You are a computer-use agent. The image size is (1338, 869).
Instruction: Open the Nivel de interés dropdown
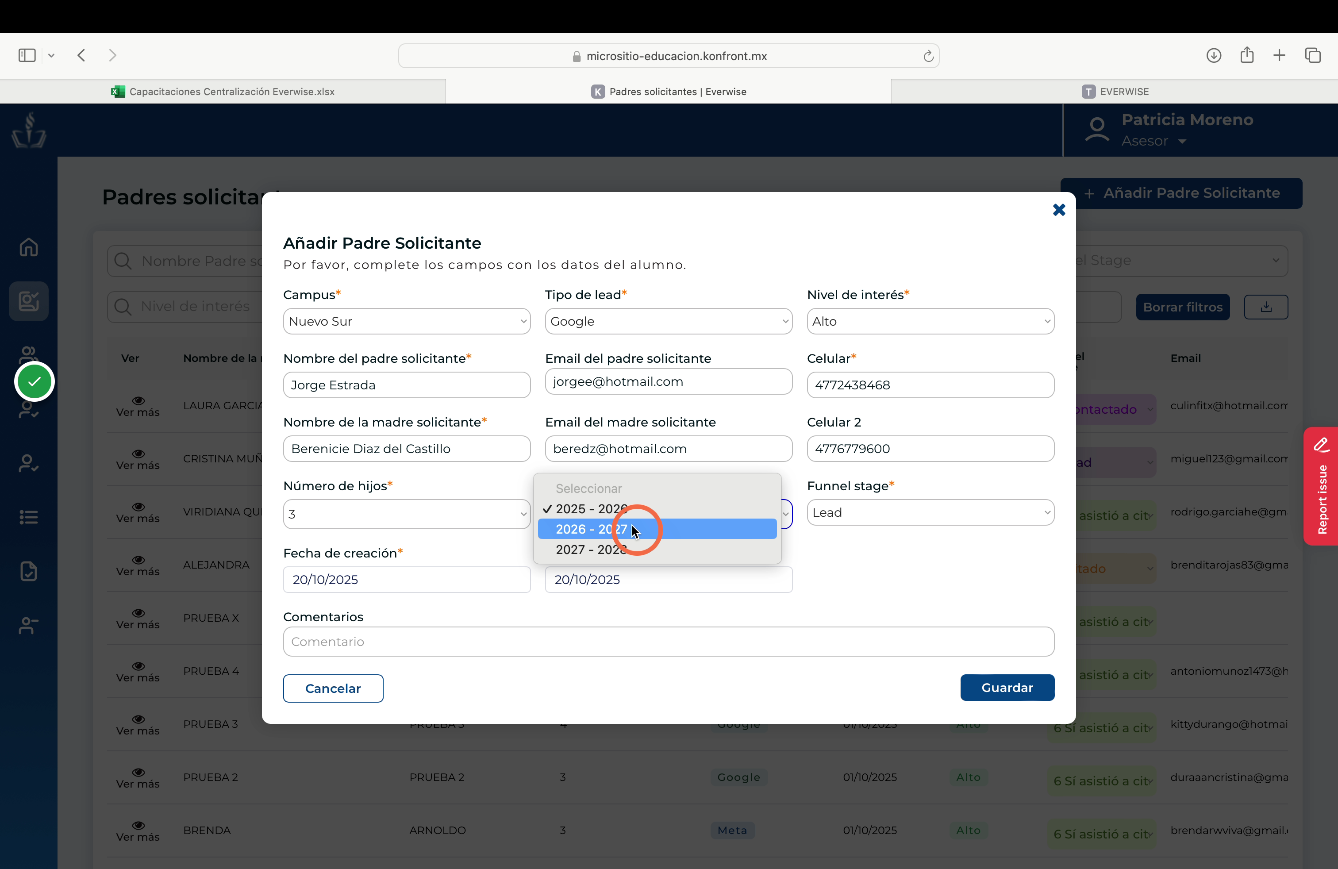pos(930,322)
